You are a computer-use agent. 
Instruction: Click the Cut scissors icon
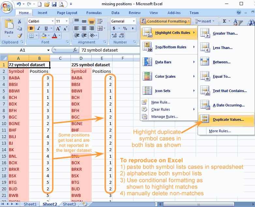20,21
